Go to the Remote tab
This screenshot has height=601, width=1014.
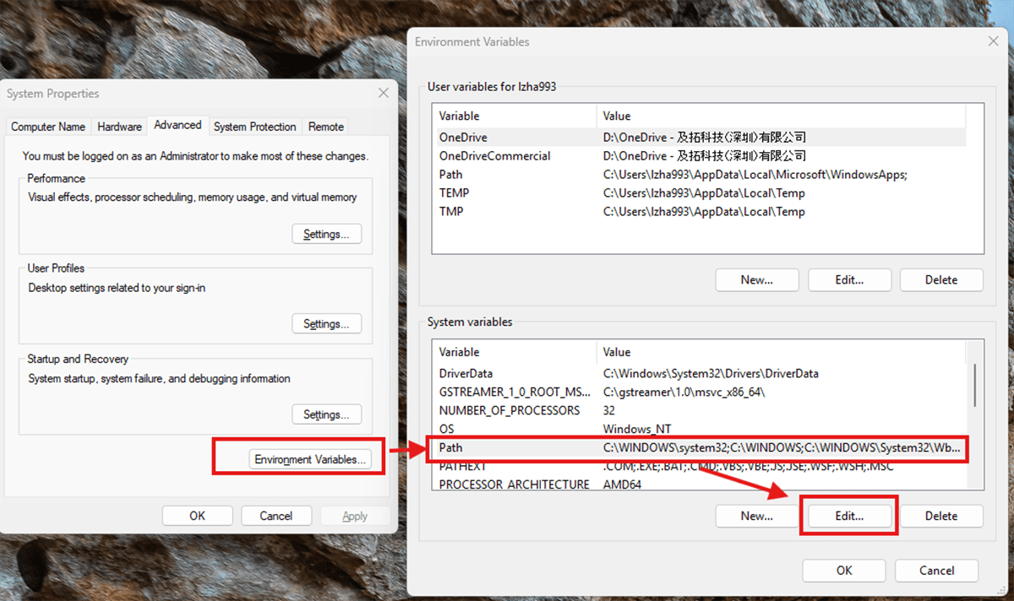[x=325, y=127]
